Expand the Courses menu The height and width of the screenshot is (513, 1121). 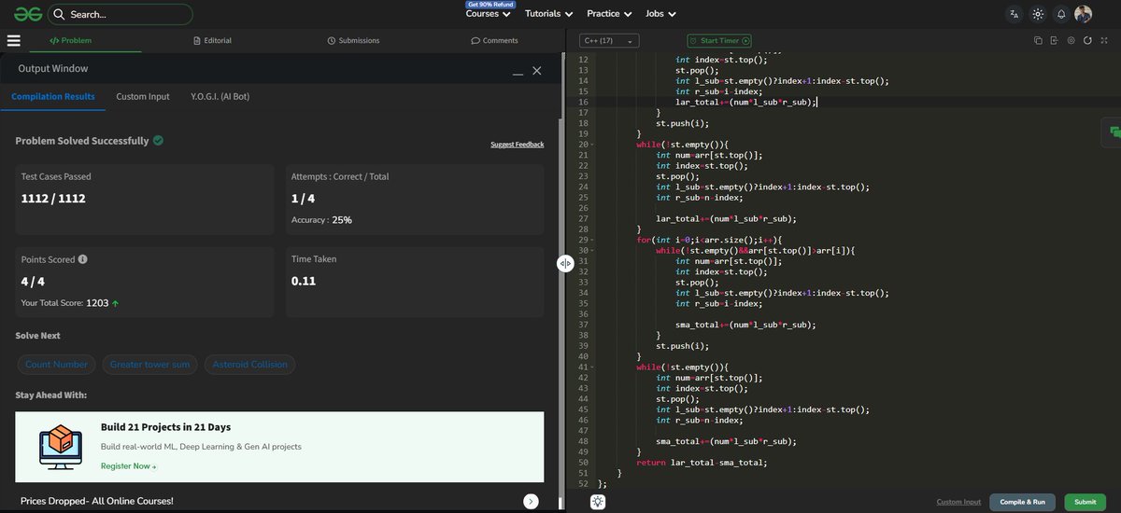tap(489, 14)
